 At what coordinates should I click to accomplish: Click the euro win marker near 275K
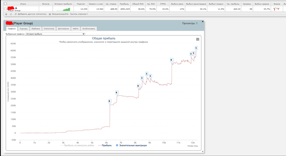[x=117, y=92]
